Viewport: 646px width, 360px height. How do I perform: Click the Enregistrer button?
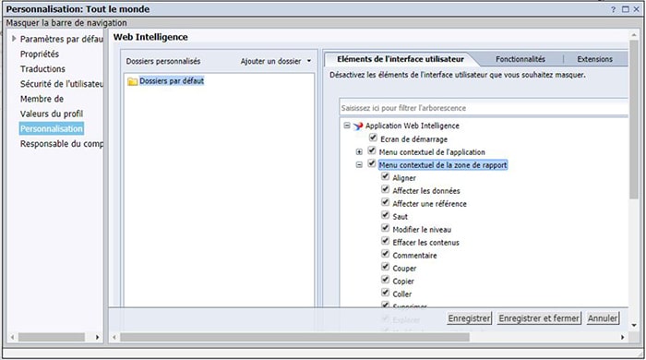pyautogui.click(x=469, y=318)
